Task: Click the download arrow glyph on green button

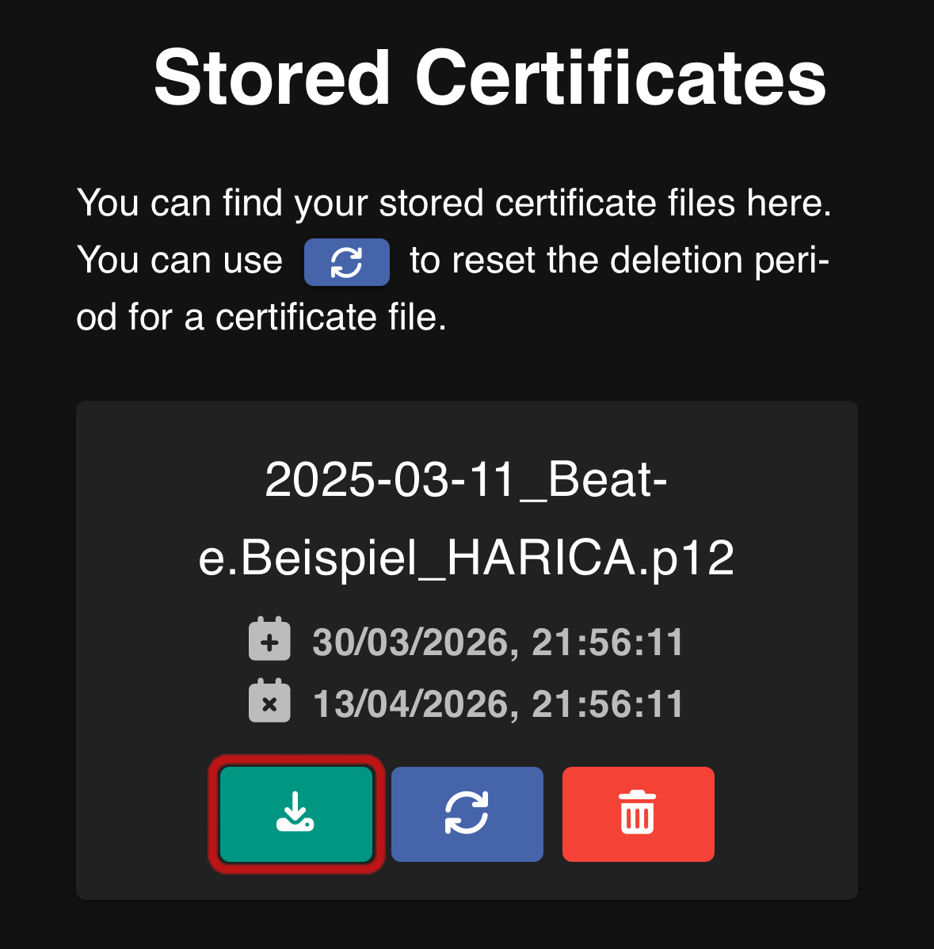Action: (x=295, y=811)
